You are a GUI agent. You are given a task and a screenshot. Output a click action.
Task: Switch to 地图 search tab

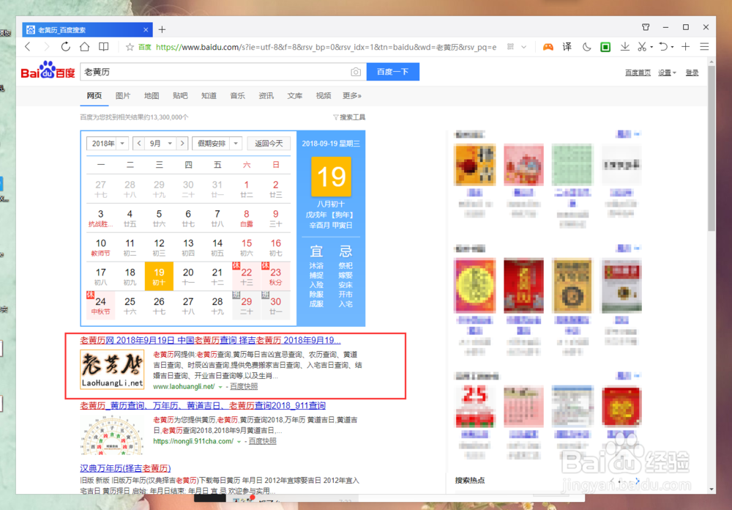point(152,95)
